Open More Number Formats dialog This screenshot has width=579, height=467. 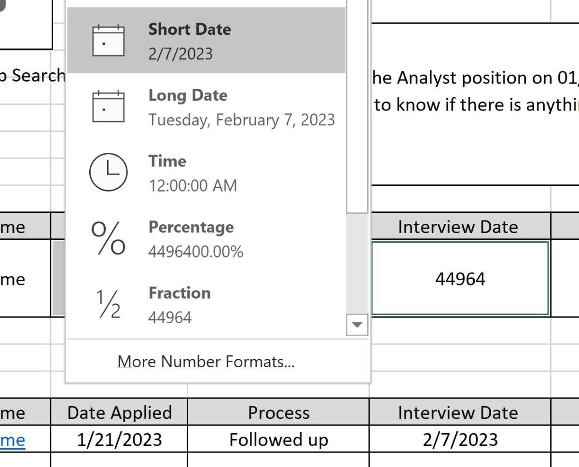pos(206,361)
